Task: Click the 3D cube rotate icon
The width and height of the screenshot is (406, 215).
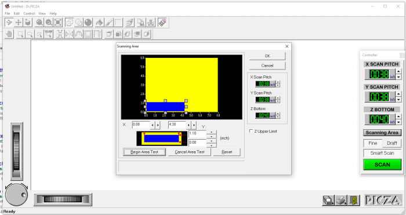Action: pos(28,23)
